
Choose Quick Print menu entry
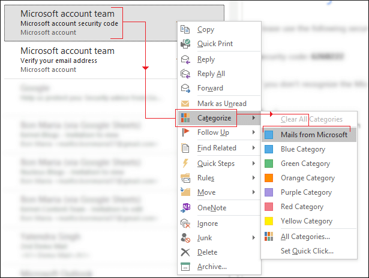click(219, 44)
